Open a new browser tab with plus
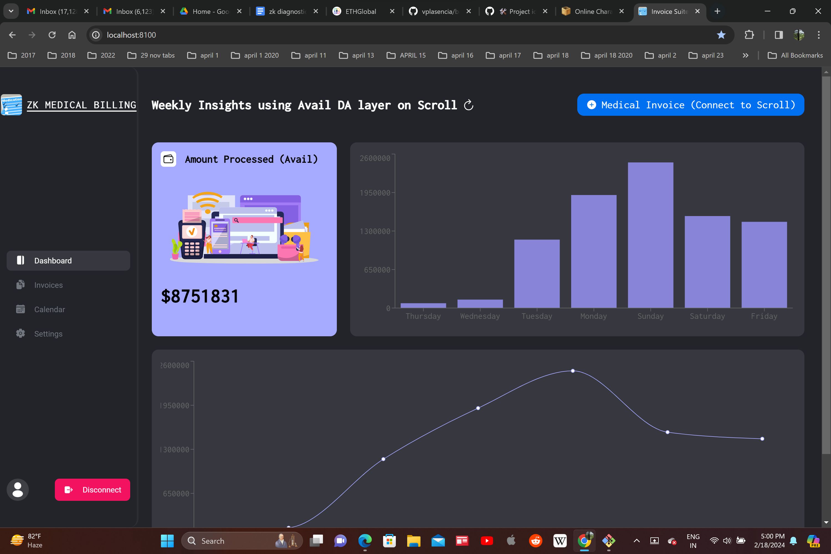 coord(717,11)
